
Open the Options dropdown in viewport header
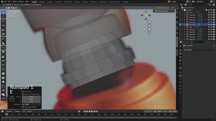click(x=173, y=8)
